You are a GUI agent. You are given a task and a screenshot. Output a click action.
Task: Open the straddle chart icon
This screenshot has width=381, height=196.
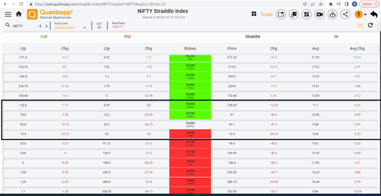[361, 25]
